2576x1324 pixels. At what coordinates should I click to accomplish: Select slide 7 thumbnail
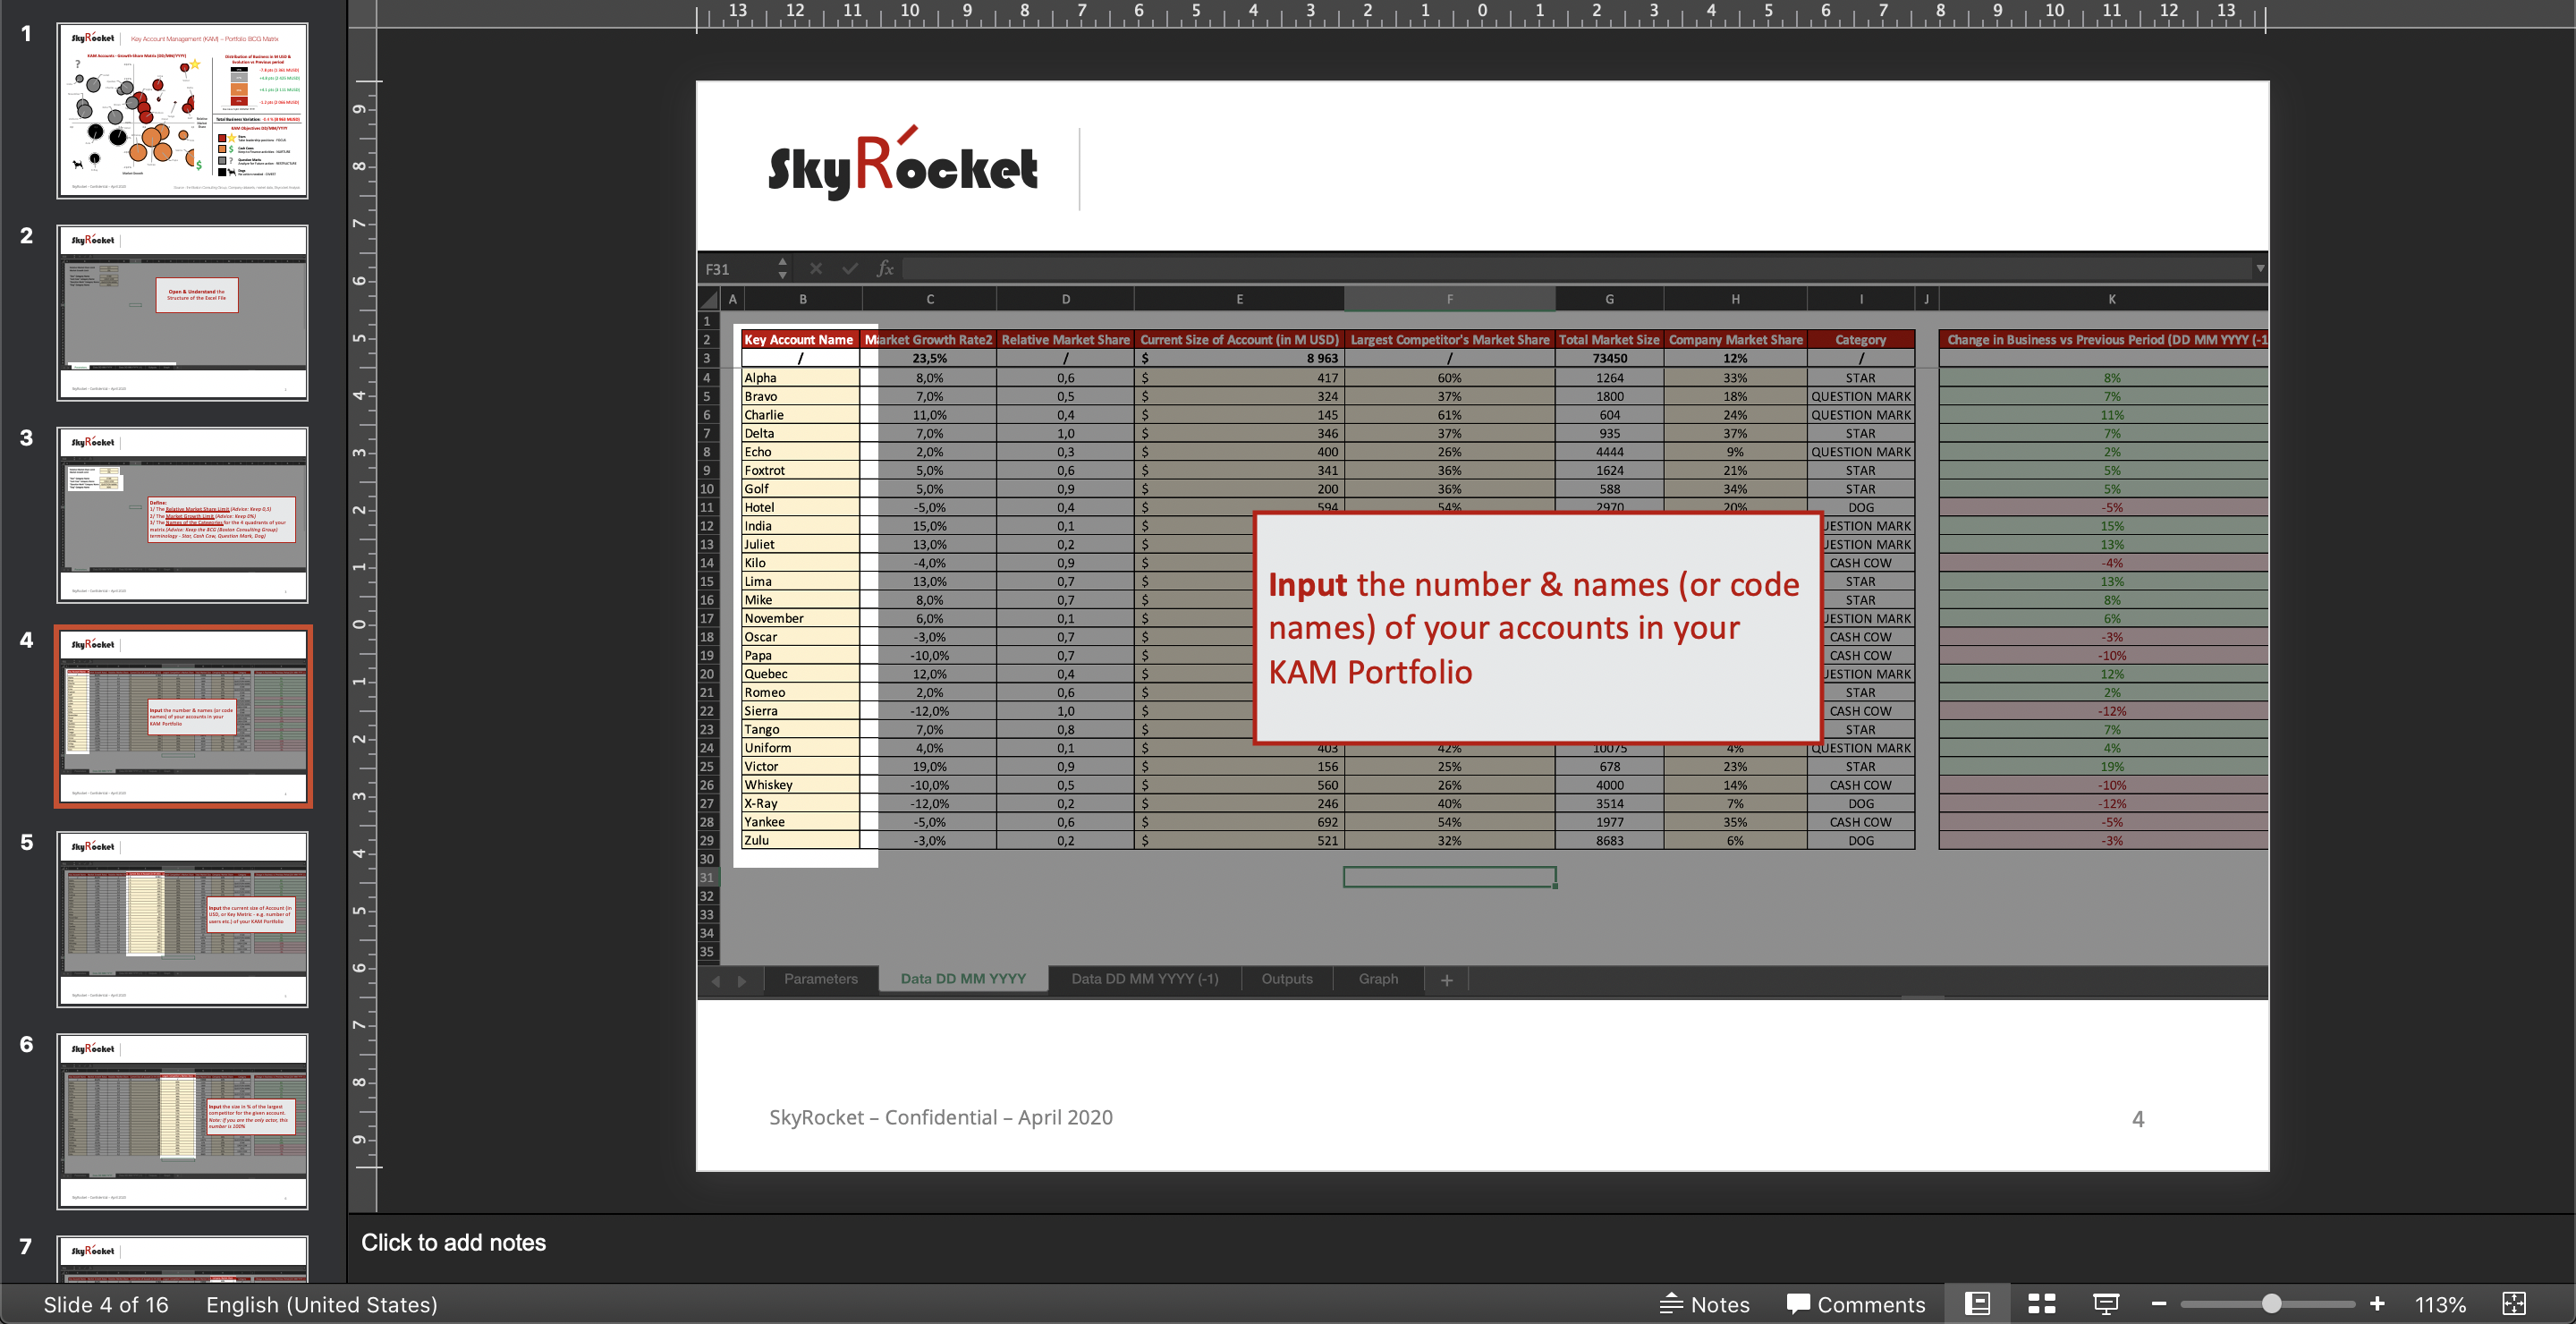[182, 1260]
